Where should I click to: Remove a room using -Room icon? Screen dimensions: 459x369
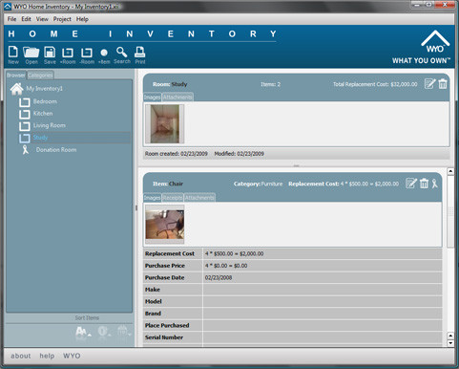[x=87, y=55]
